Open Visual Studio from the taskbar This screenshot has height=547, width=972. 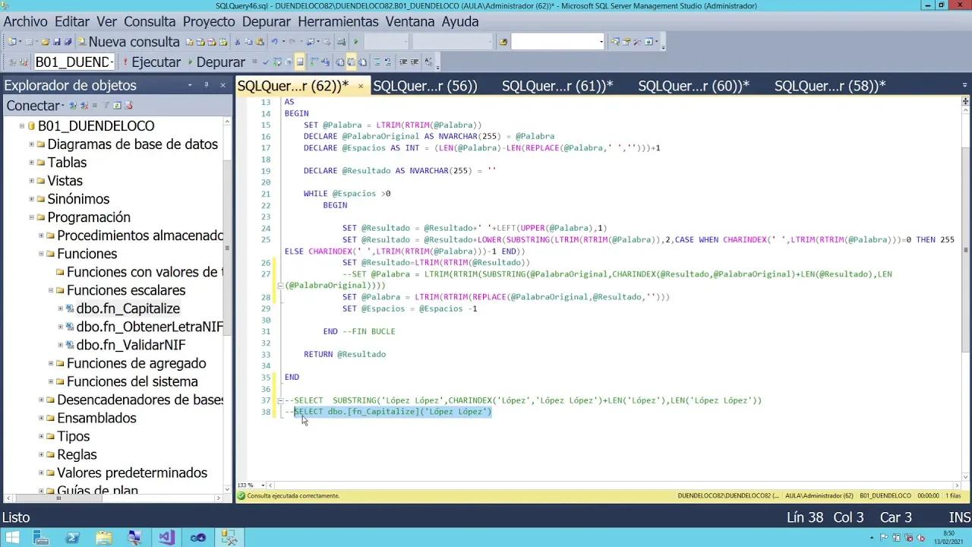point(166,538)
